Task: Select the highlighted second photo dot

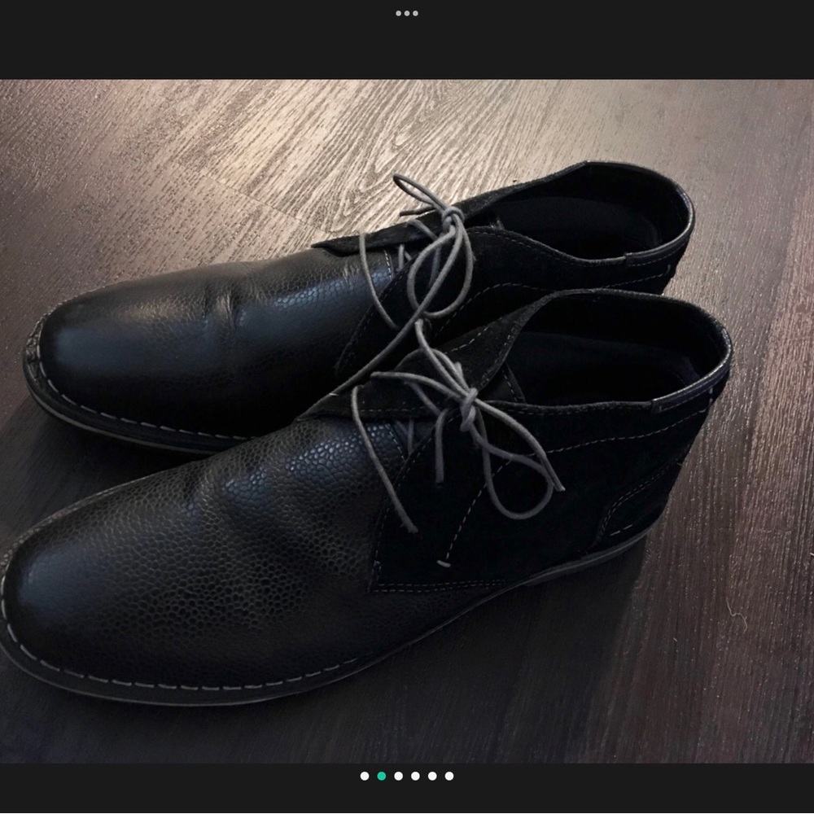Action: pyautogui.click(x=382, y=776)
